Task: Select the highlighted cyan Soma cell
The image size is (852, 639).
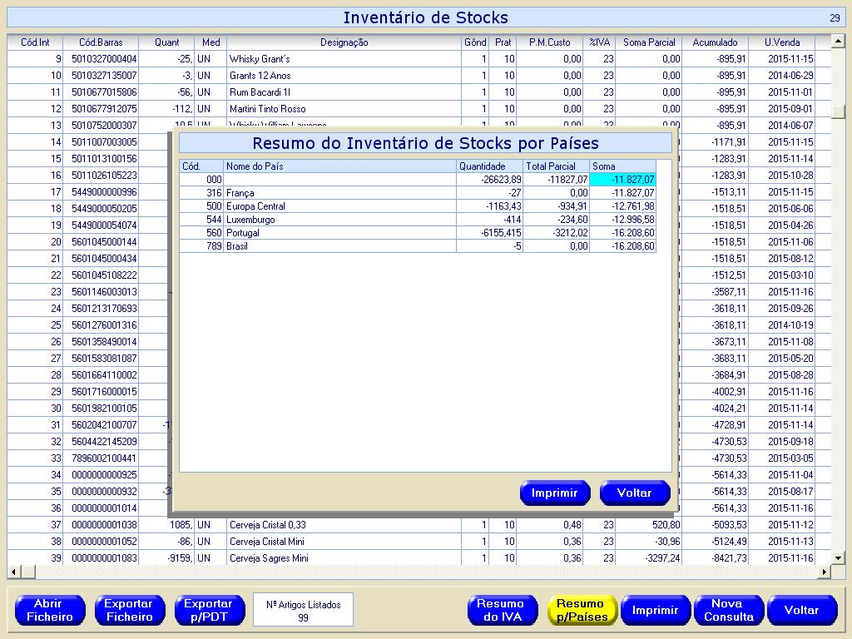Action: coord(622,180)
